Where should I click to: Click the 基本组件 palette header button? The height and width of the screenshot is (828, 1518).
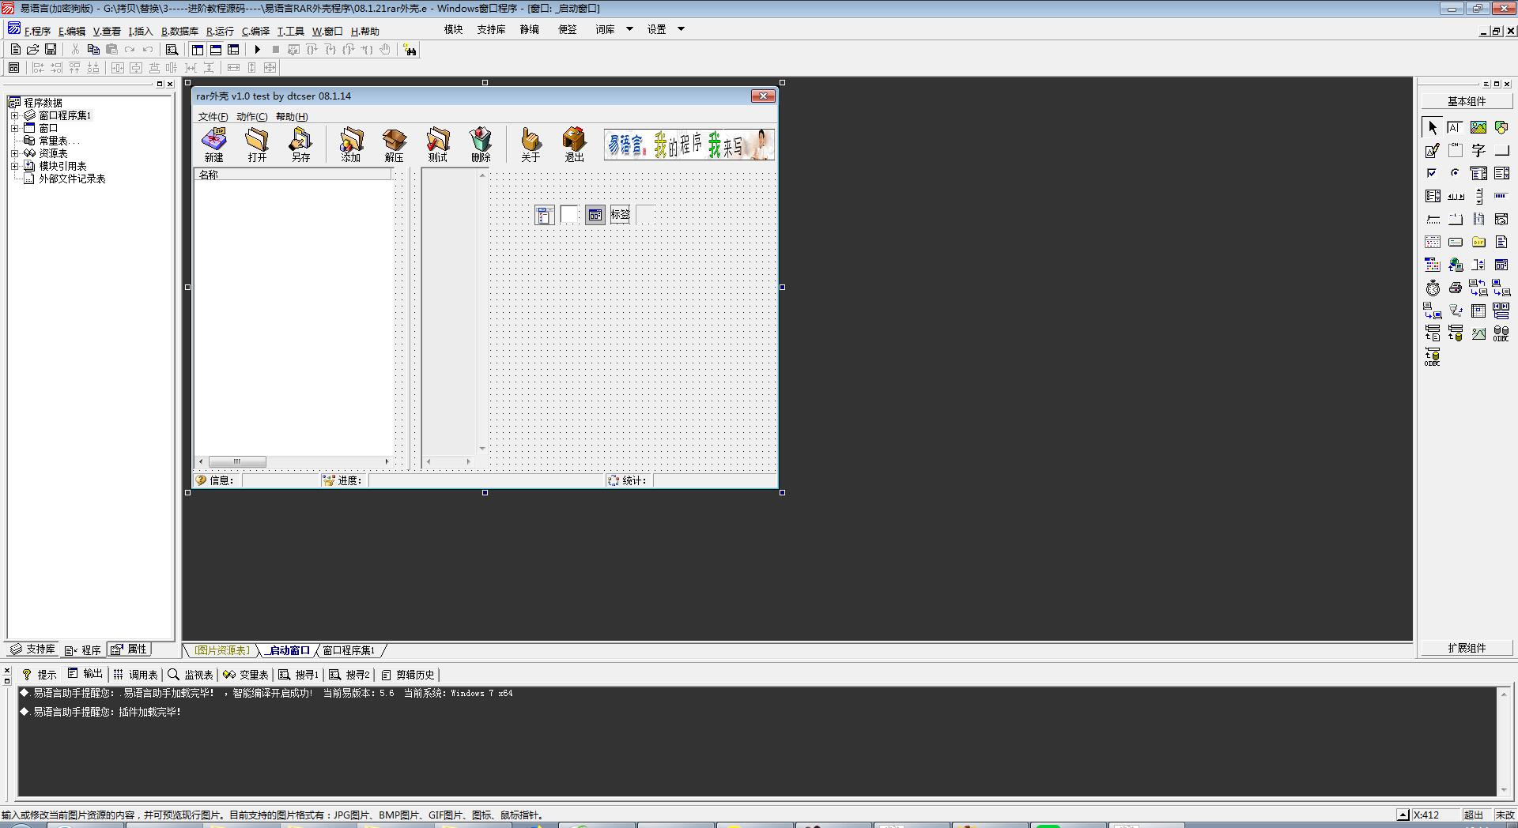pyautogui.click(x=1466, y=101)
